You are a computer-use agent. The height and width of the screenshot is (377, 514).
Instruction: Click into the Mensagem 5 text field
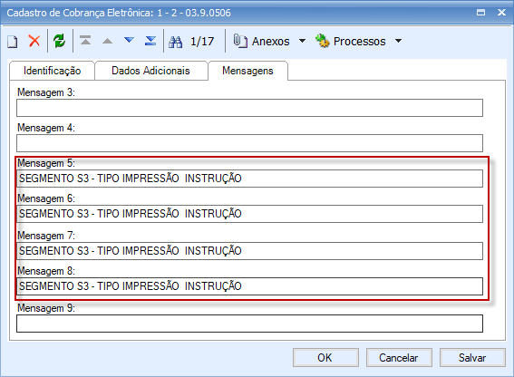250,179
